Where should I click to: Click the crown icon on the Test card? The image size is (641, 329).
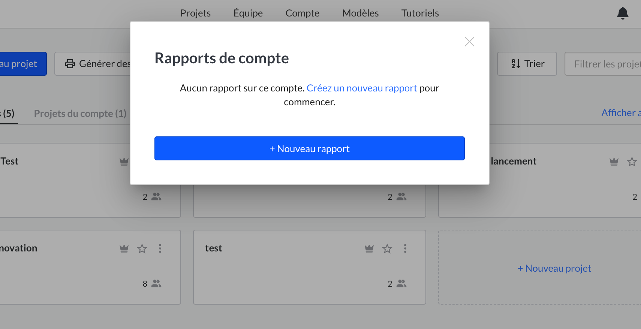point(124,162)
